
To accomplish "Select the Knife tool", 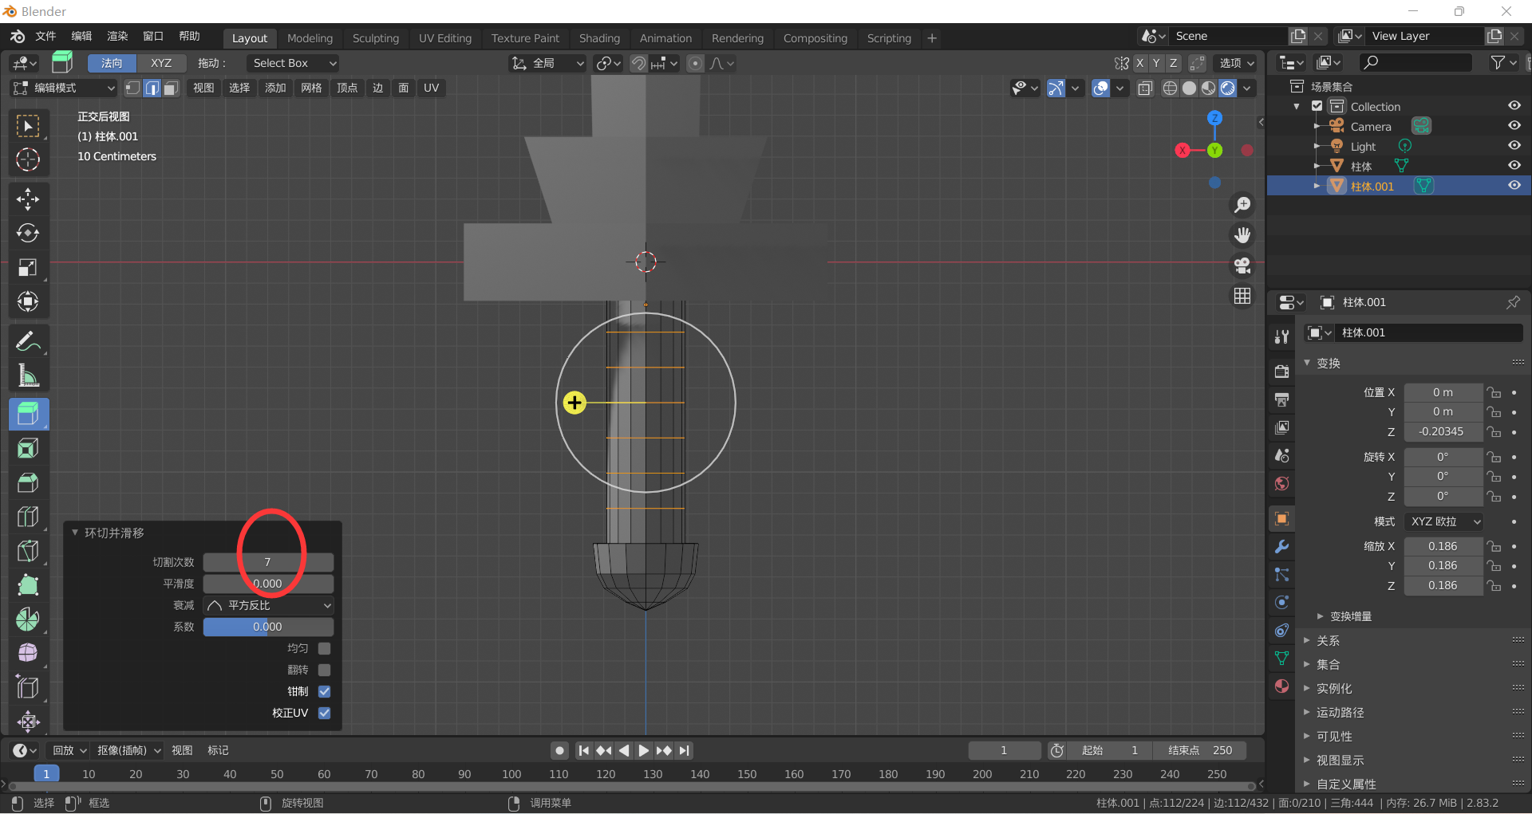I will point(28,551).
